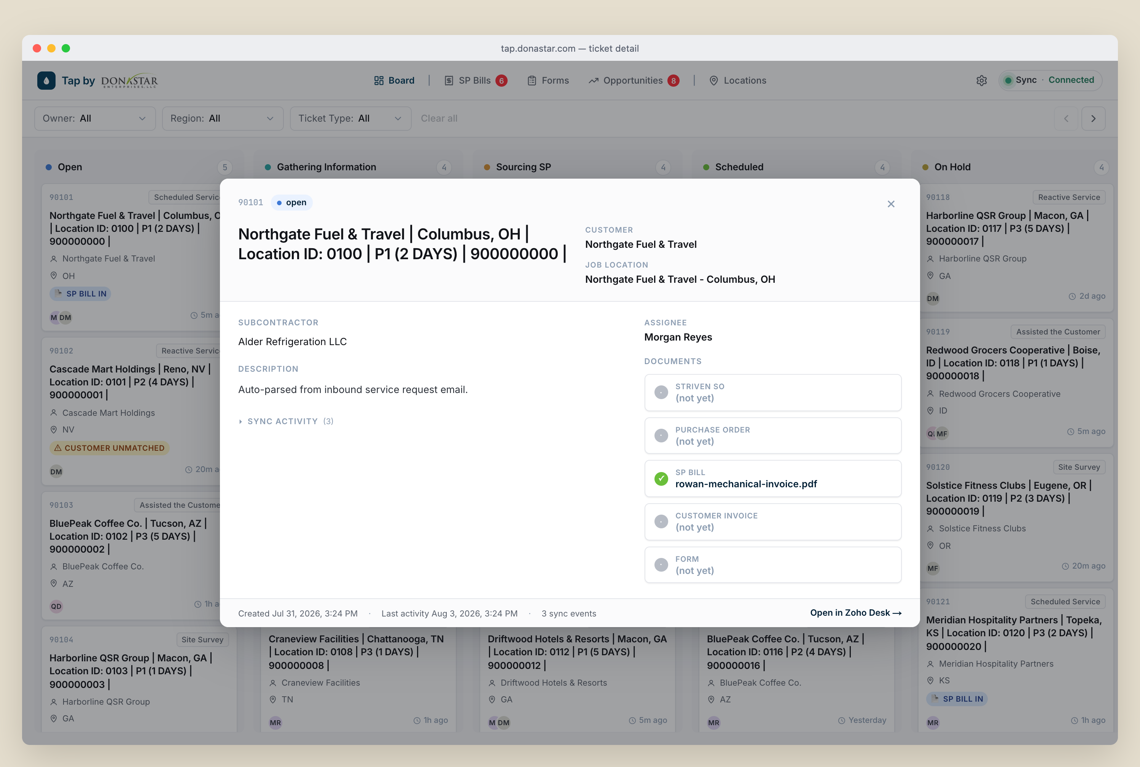The height and width of the screenshot is (767, 1140).
Task: Click the DM avatar on ticket 90118
Action: click(x=933, y=298)
